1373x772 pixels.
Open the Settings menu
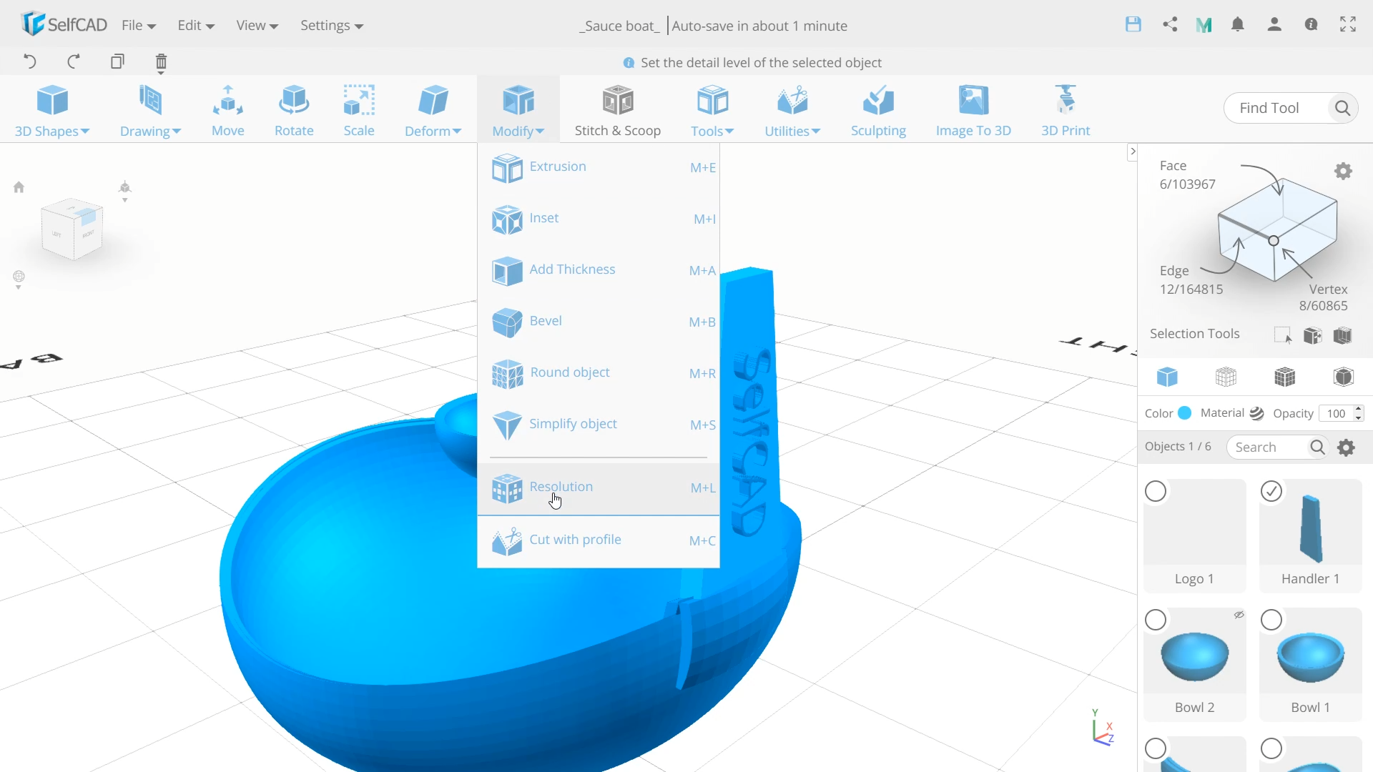(x=332, y=26)
